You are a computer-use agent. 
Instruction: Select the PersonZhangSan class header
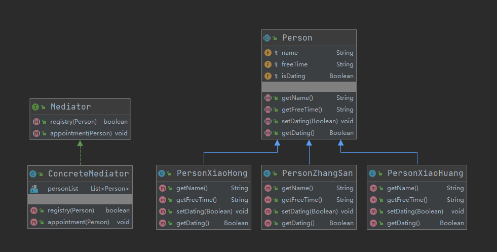pos(309,173)
